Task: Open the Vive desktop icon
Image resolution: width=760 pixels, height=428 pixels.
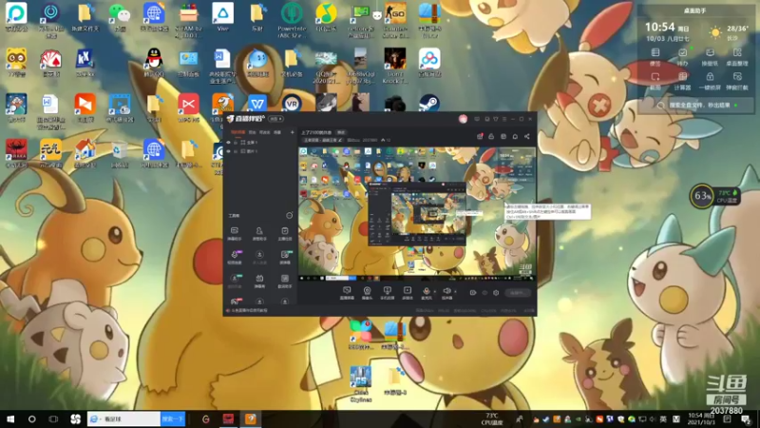Action: 222,18
